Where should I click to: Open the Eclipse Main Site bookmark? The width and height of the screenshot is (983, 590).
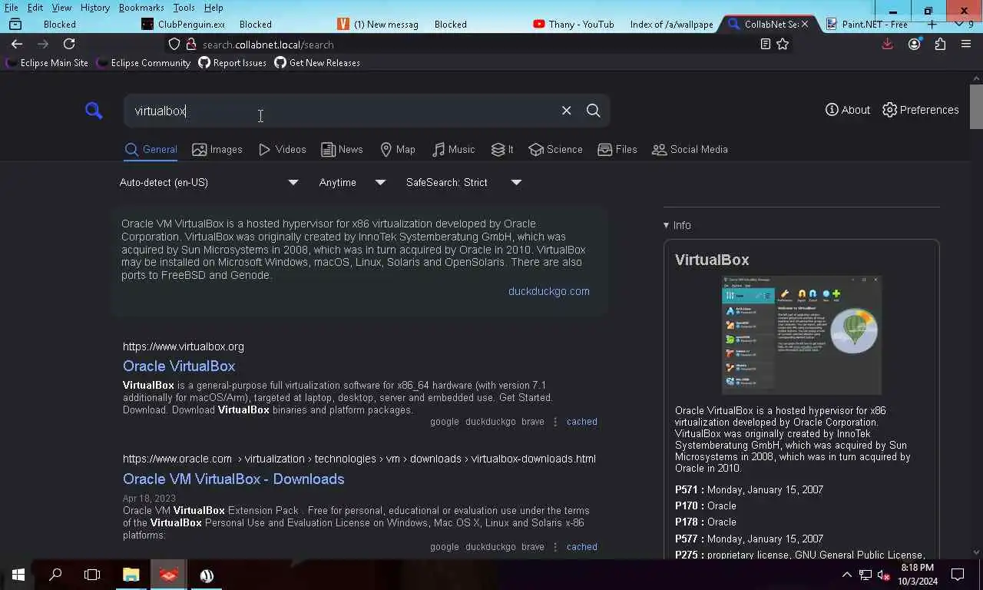pyautogui.click(x=47, y=63)
